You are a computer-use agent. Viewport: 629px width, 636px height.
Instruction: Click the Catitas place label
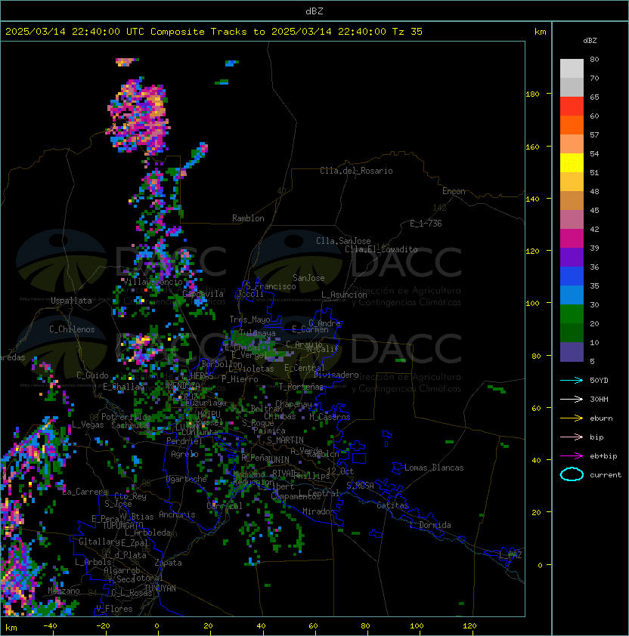pos(392,505)
